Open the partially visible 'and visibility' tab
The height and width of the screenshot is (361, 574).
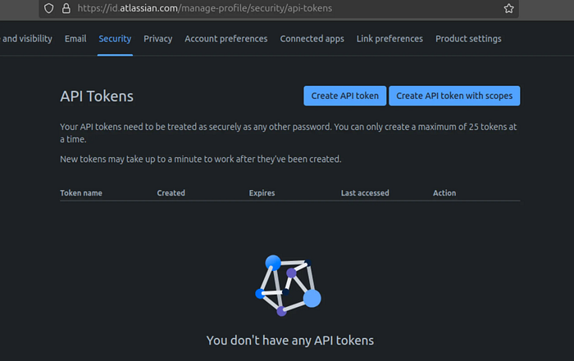click(x=26, y=38)
